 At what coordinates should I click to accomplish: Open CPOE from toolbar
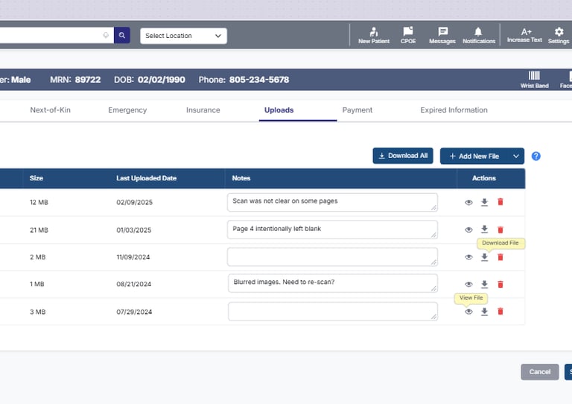tap(408, 35)
